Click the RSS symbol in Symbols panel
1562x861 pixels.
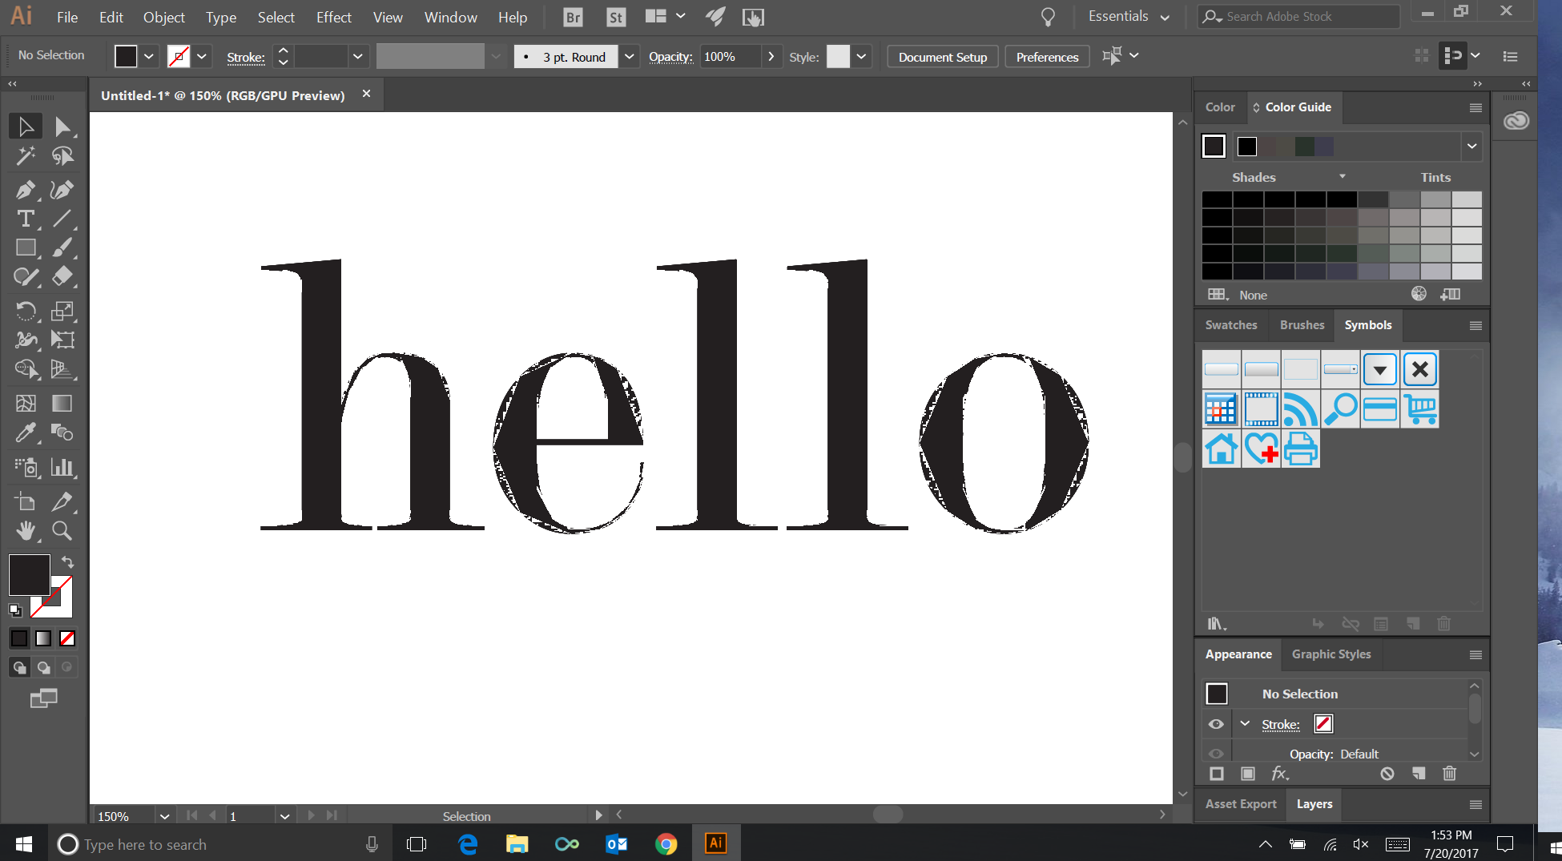(x=1301, y=408)
